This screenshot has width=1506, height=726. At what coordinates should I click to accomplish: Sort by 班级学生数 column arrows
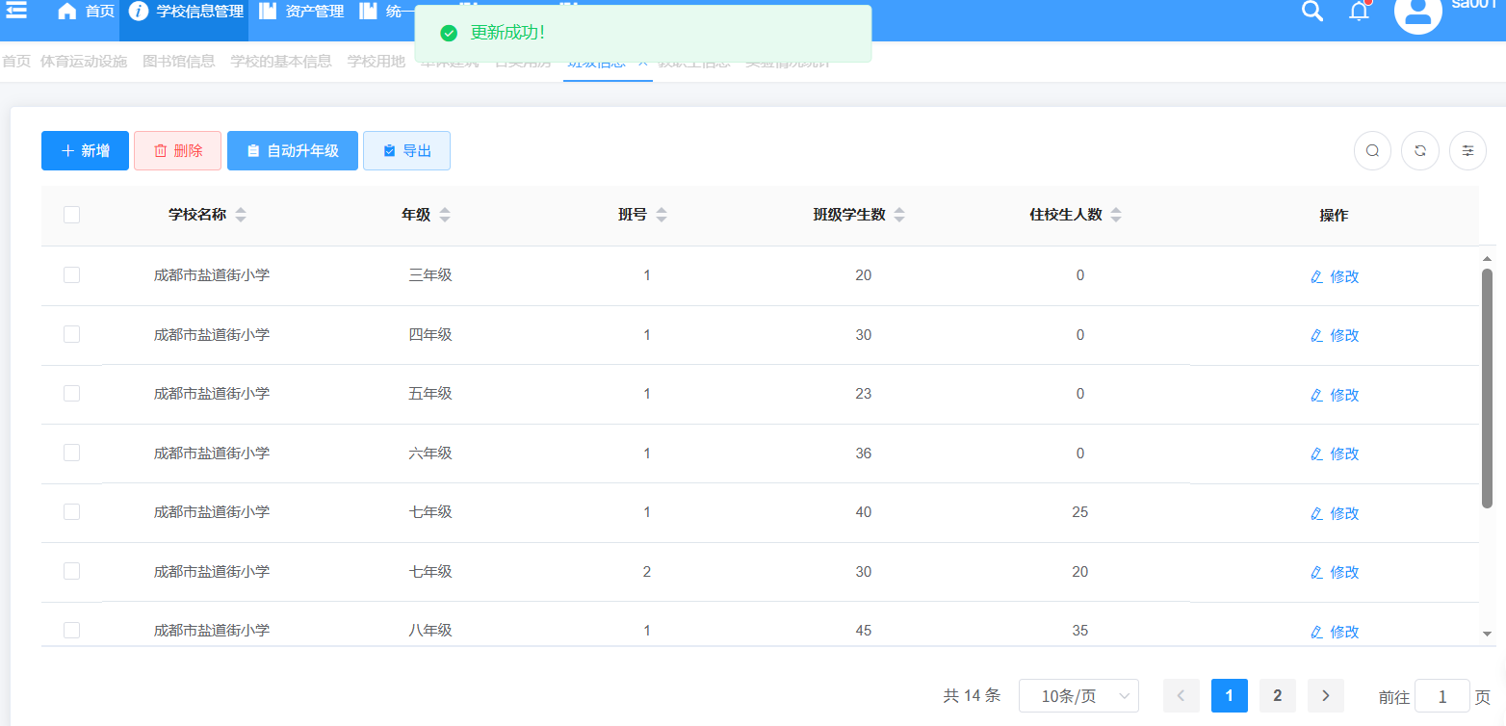pos(899,216)
